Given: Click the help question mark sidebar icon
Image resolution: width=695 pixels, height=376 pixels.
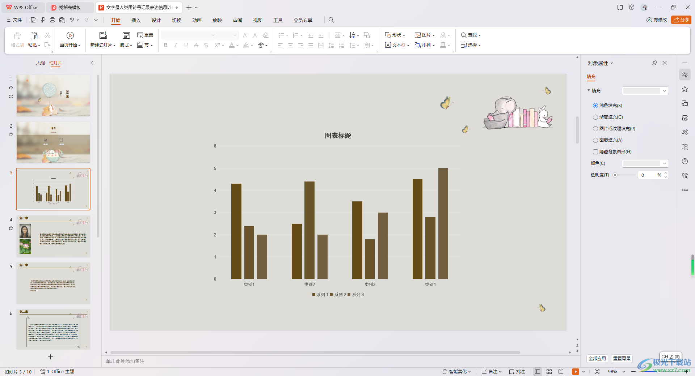Looking at the screenshot, I should [685, 161].
